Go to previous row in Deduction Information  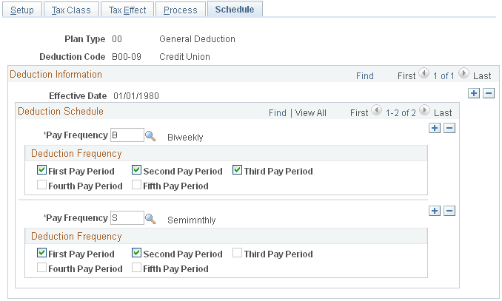click(x=424, y=73)
